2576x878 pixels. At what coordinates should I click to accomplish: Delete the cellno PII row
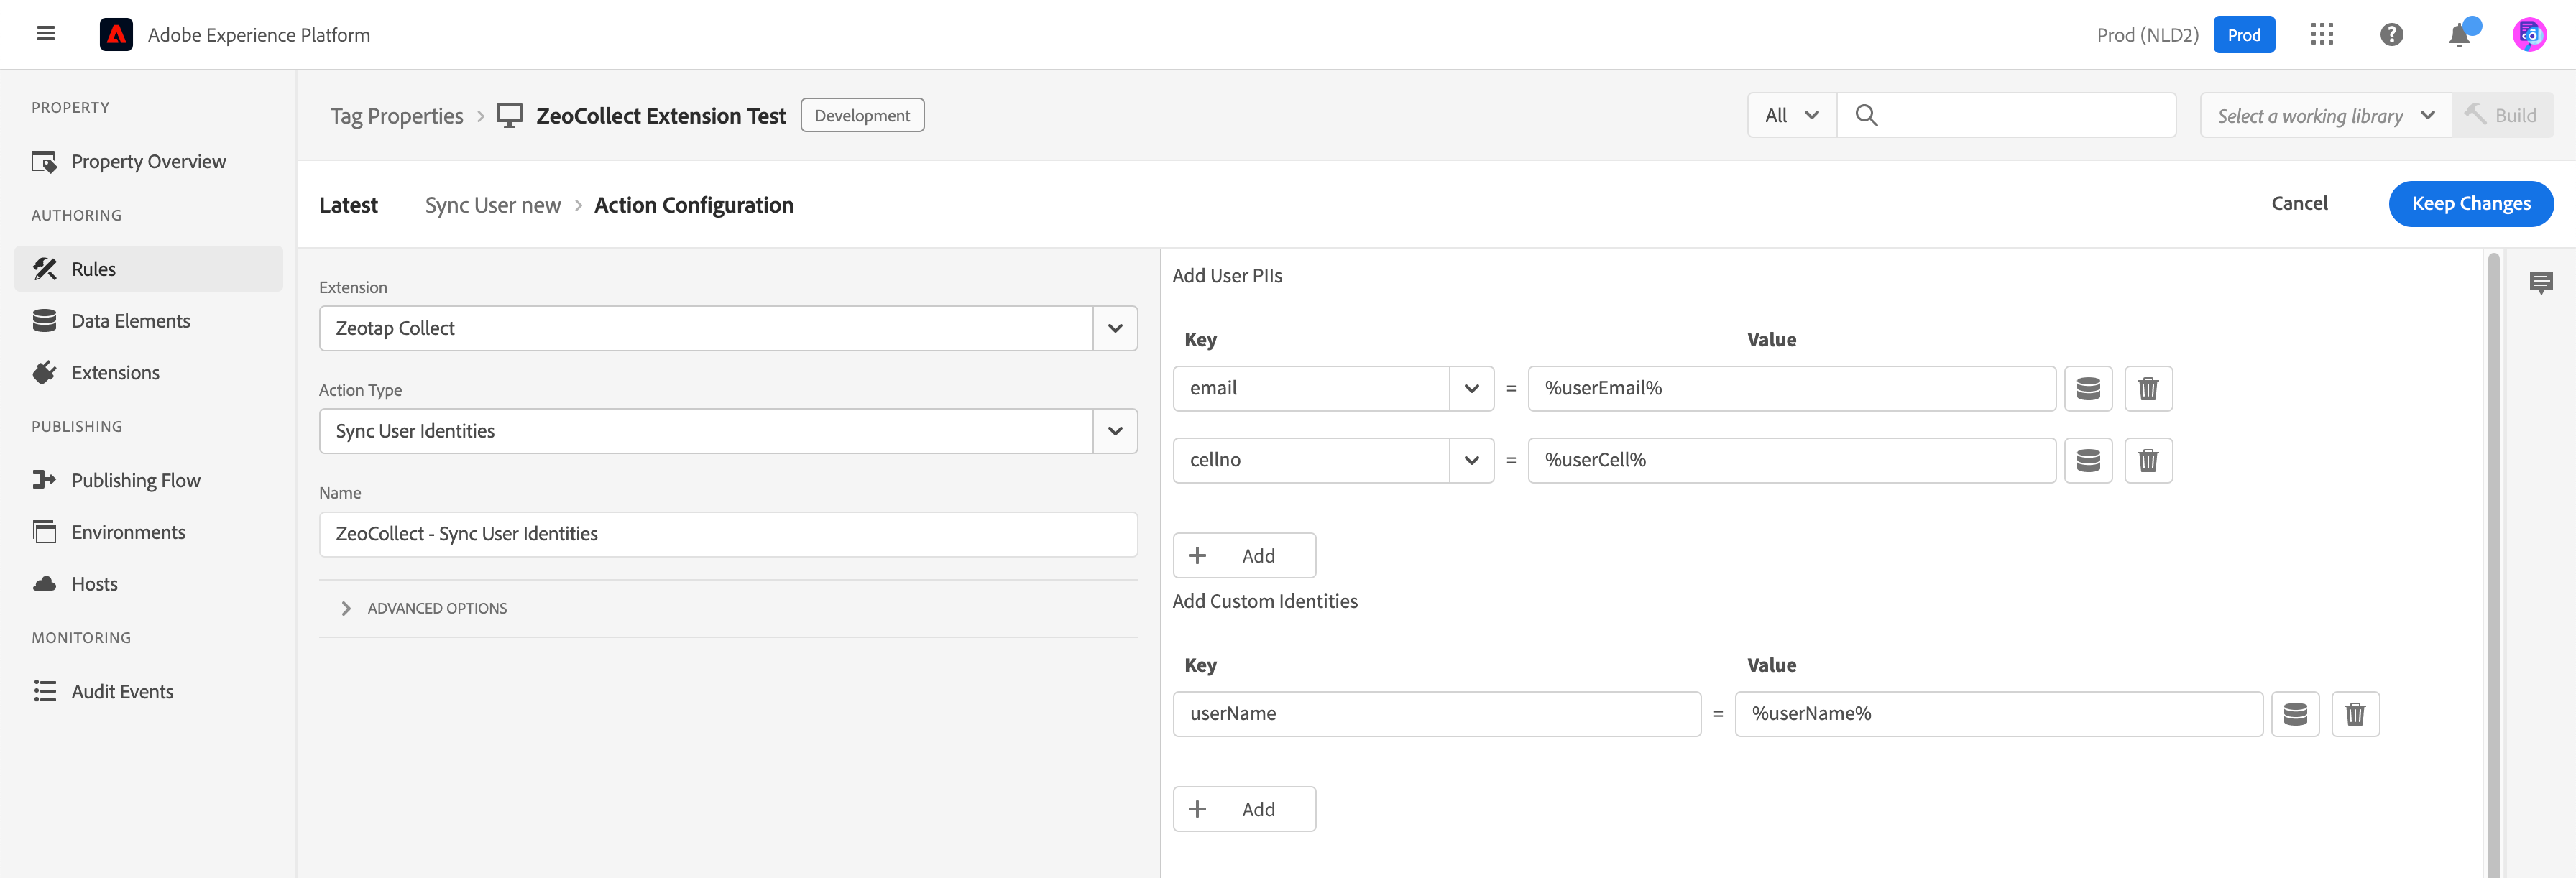click(2147, 460)
